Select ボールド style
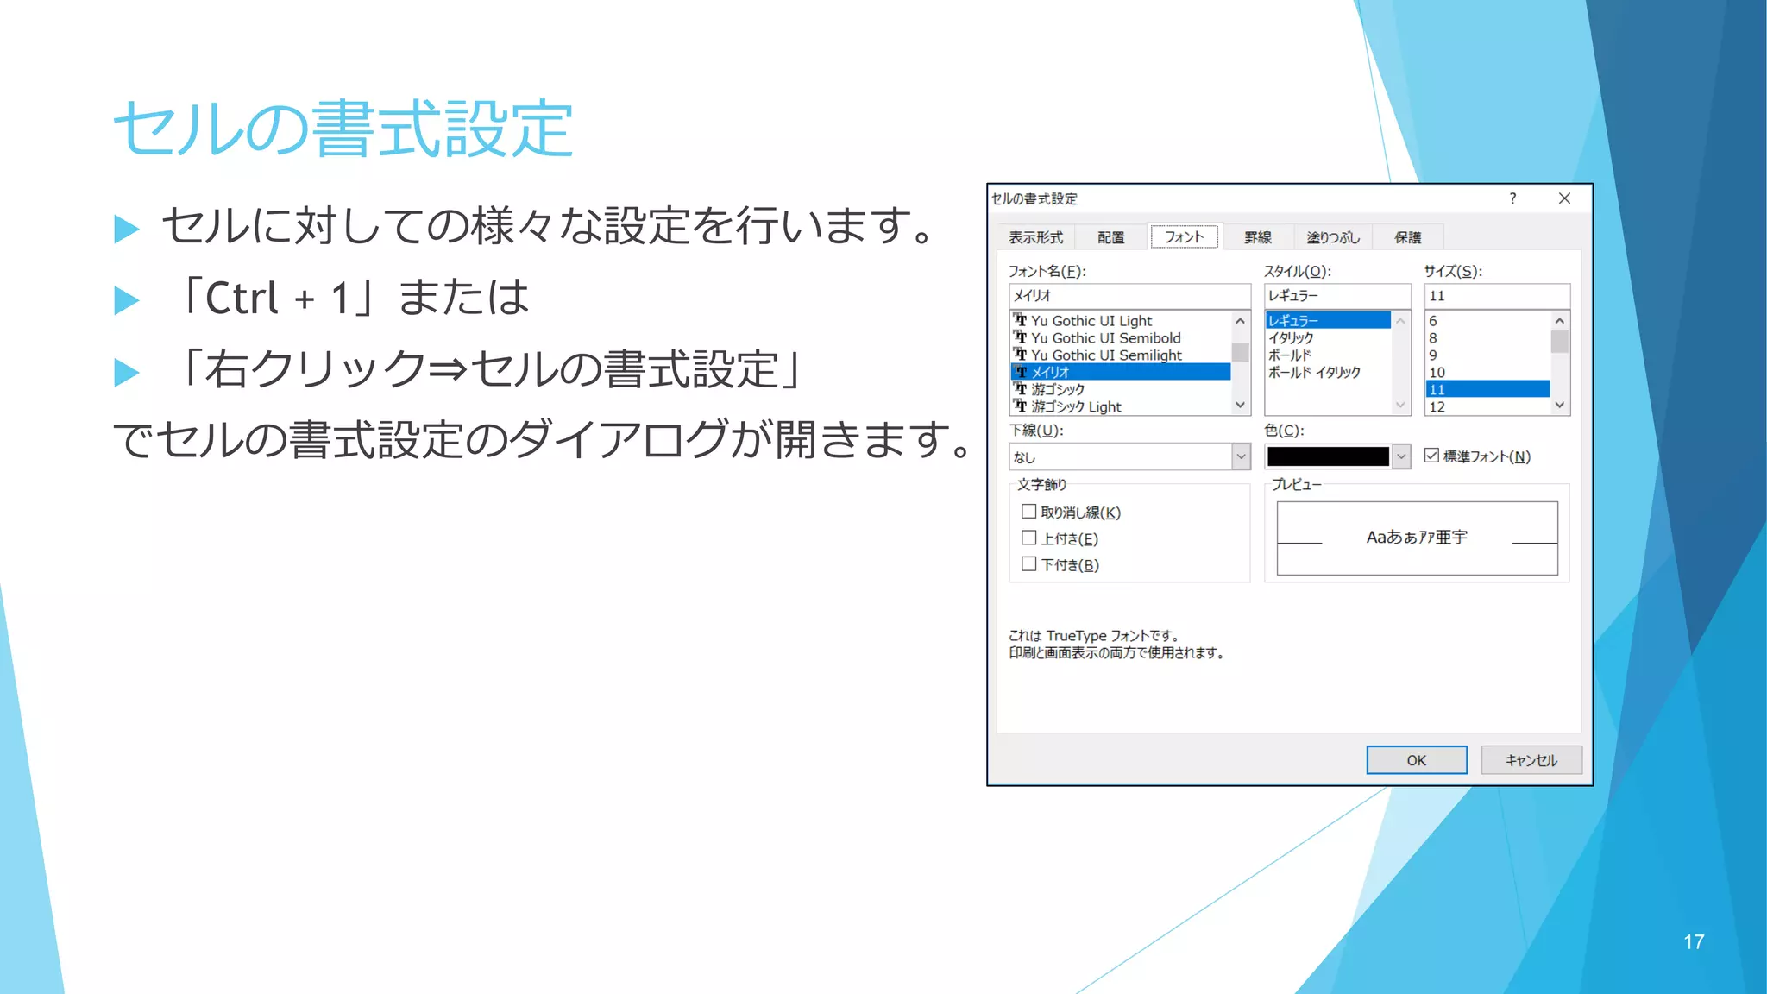This screenshot has width=1767, height=994. click(x=1328, y=355)
